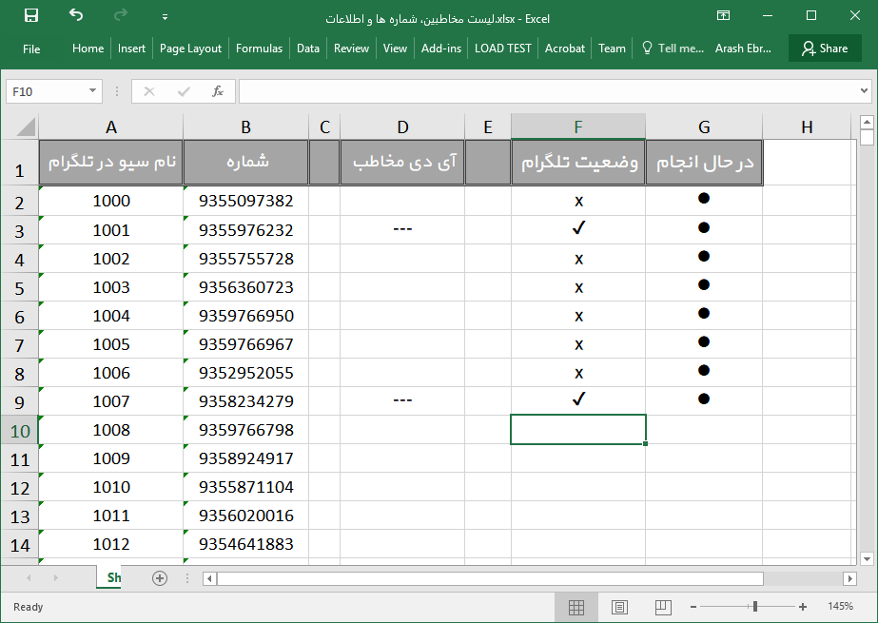
Task: Open Ribbon Display Options
Action: pyautogui.click(x=724, y=15)
